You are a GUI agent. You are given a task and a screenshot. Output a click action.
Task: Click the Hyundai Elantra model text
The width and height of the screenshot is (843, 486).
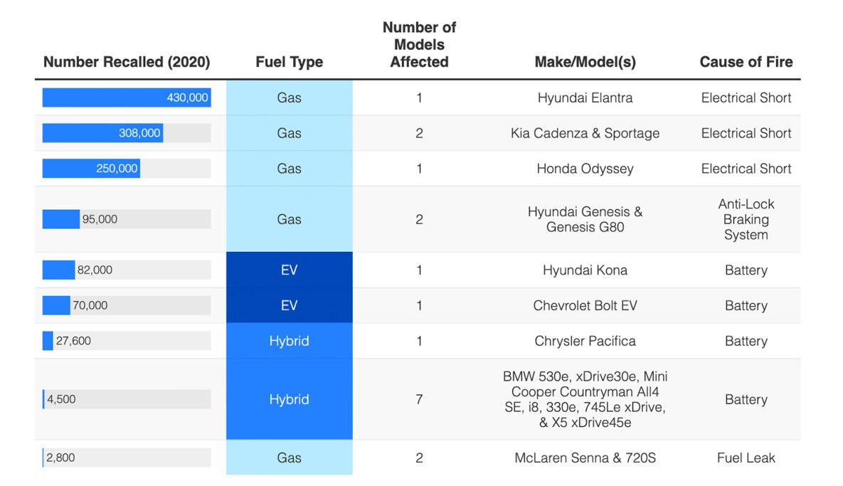point(585,97)
